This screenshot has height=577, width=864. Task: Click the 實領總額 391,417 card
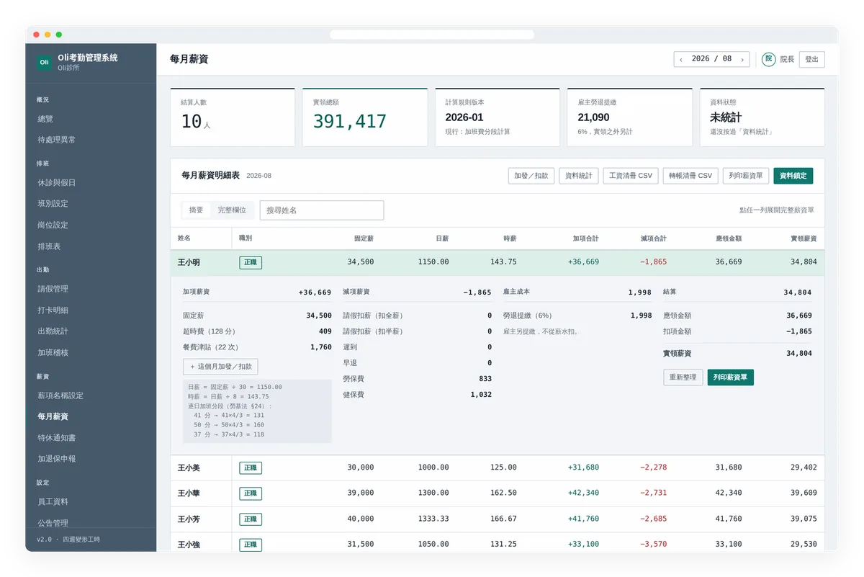click(365, 117)
